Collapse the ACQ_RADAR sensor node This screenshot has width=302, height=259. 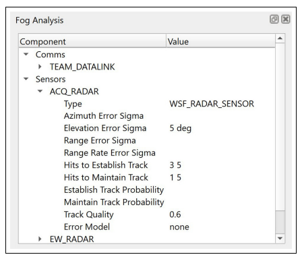coord(40,91)
